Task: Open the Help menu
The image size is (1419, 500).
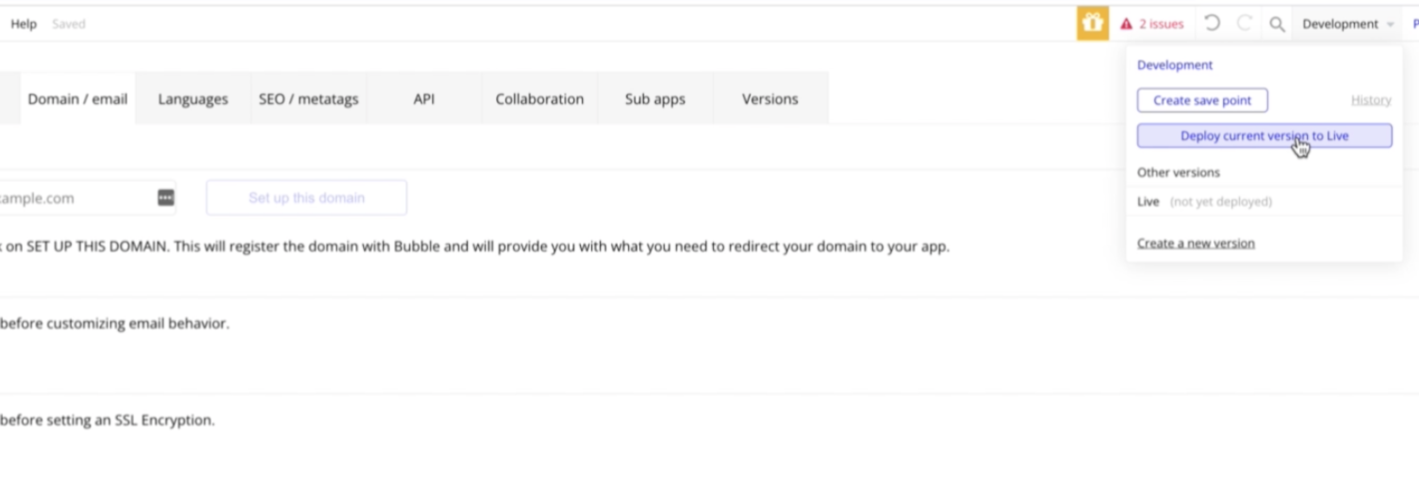Action: click(x=24, y=24)
